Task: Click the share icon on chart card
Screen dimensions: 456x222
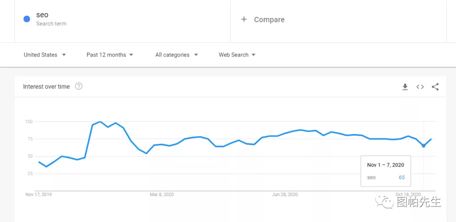Action: tap(435, 87)
